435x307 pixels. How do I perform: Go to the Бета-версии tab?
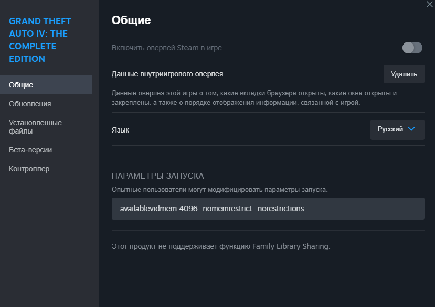click(30, 150)
